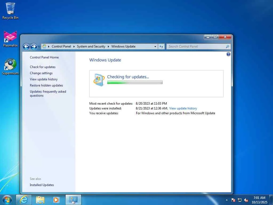This screenshot has height=205, width=273.
Task: Open the address bar history dropdown
Action: pyautogui.click(x=155, y=46)
